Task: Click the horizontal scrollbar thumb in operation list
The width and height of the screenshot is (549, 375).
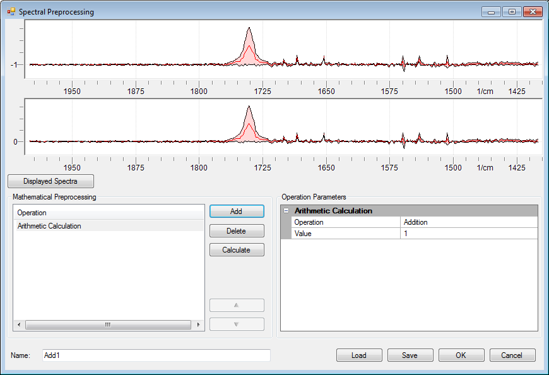Action: click(108, 325)
